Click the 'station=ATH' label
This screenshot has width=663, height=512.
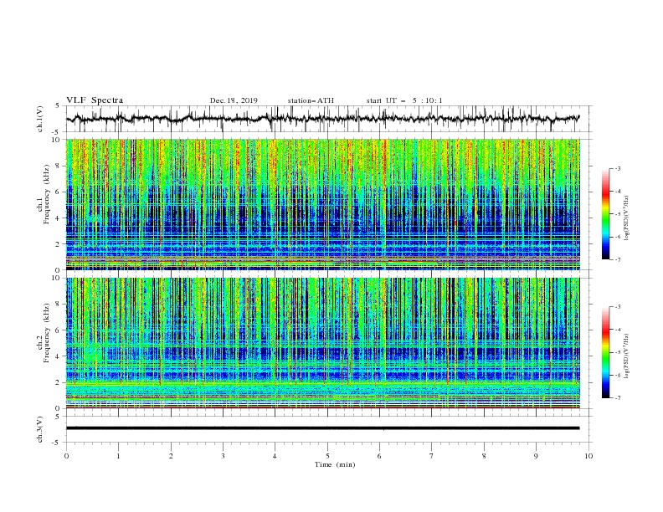(311, 100)
